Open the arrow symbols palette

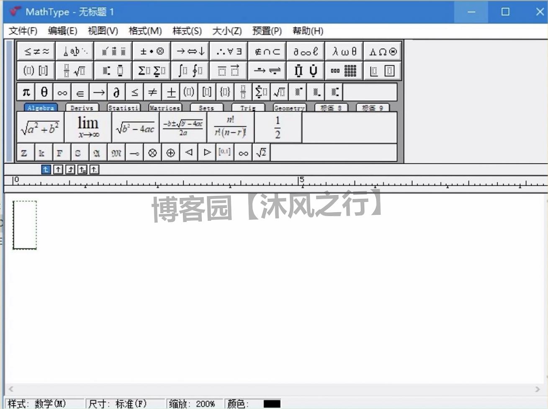[x=190, y=51]
